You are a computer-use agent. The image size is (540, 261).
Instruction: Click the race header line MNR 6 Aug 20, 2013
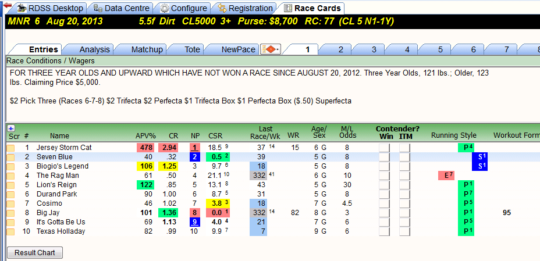(55, 22)
